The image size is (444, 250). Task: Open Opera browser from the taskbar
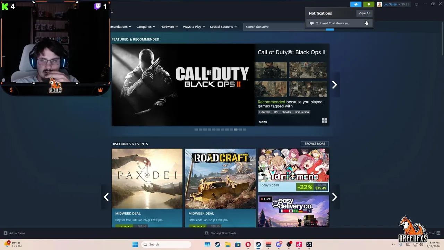[x=248, y=244]
